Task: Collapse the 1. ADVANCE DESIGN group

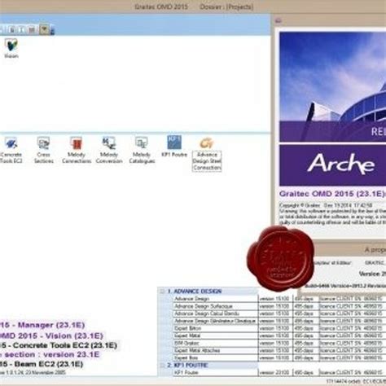Action: 162,292
